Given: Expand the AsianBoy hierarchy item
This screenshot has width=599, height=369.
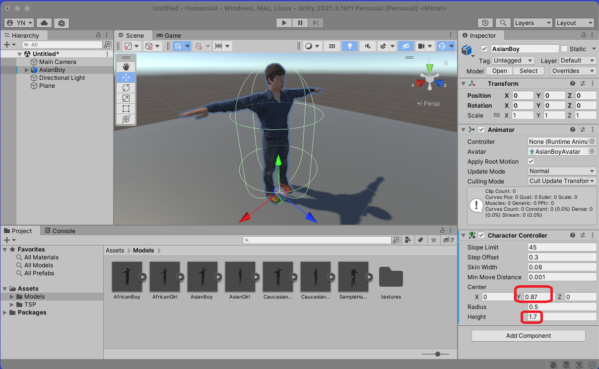Looking at the screenshot, I should coord(27,70).
